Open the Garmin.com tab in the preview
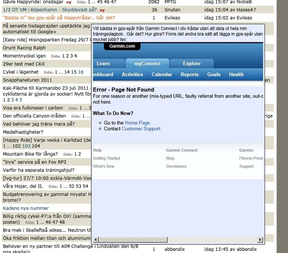288x253 pixels. coord(122,46)
